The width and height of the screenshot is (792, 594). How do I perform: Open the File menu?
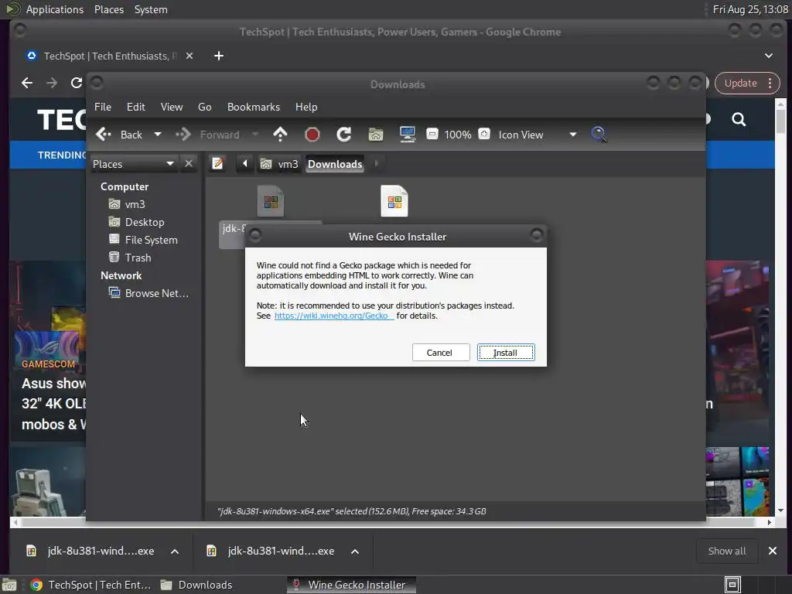(103, 107)
